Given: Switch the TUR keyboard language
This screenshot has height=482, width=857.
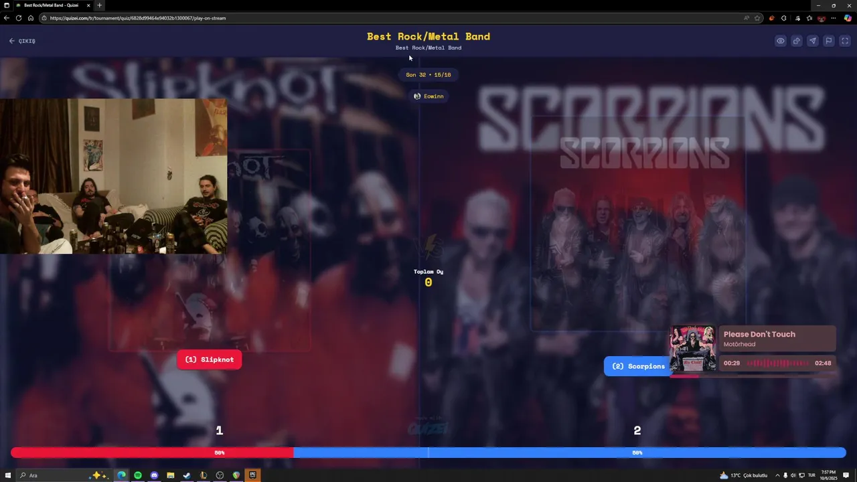Looking at the screenshot, I should 811,475.
